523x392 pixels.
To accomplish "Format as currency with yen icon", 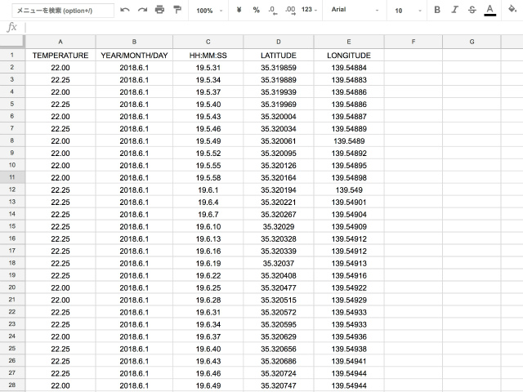I will pyautogui.click(x=239, y=10).
